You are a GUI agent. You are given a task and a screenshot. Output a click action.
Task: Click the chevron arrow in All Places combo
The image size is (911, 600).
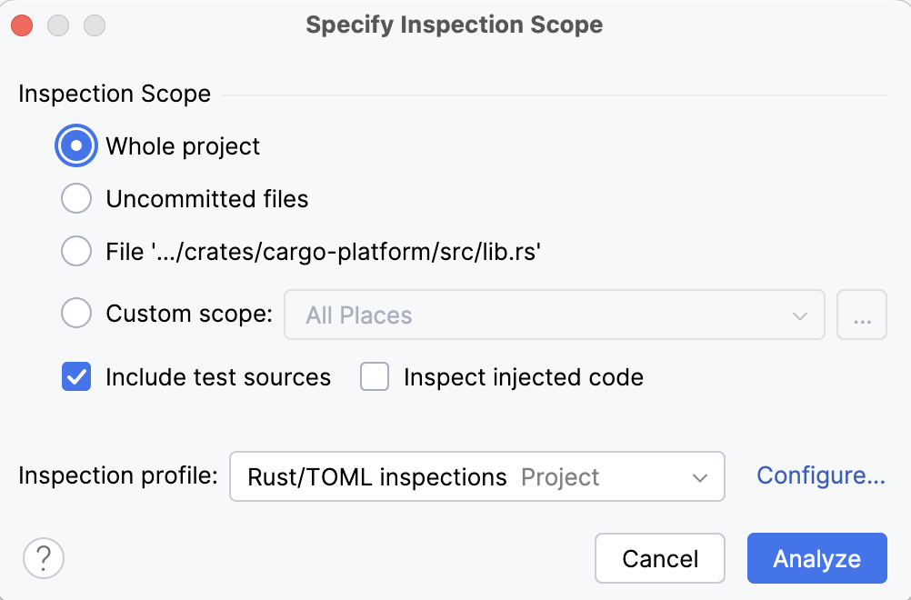point(800,315)
